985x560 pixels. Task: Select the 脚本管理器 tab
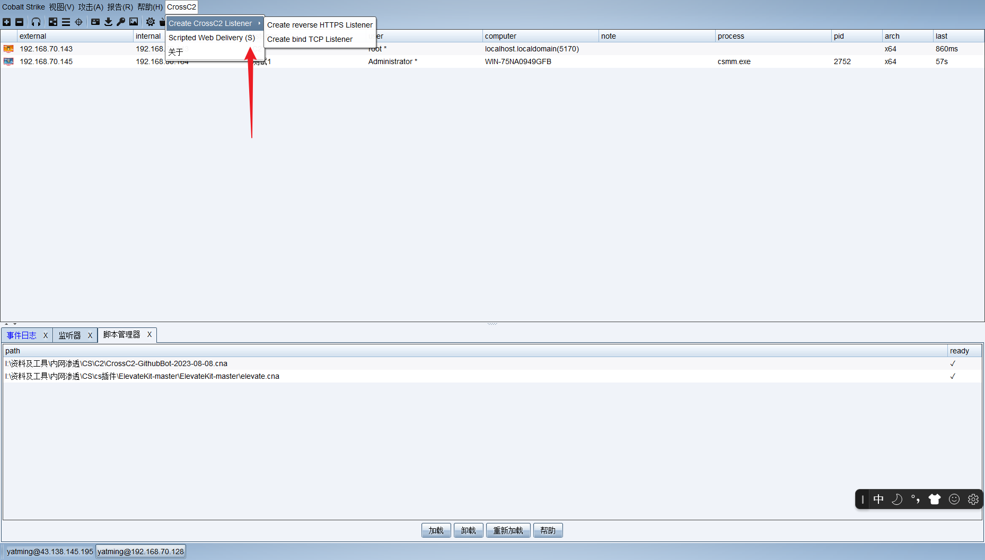tap(122, 335)
